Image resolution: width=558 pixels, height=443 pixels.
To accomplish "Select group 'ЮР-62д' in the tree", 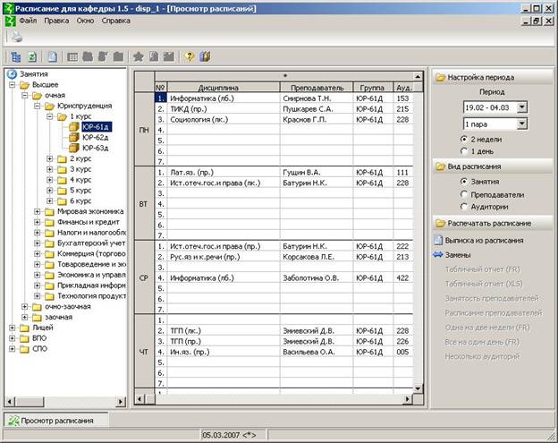I will coord(95,137).
